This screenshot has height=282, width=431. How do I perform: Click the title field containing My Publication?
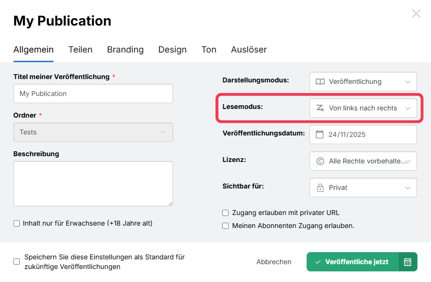point(93,94)
